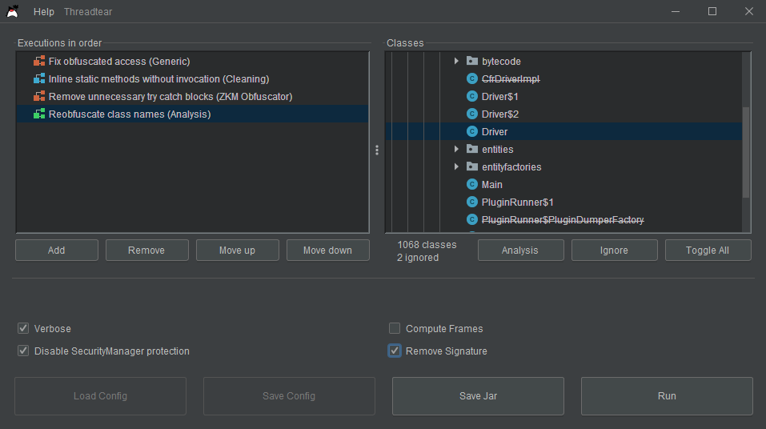Click the bytecode folder icon
Screen dimensions: 766x429
click(x=472, y=61)
